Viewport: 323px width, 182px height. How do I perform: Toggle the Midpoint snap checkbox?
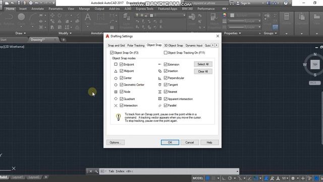(121, 71)
